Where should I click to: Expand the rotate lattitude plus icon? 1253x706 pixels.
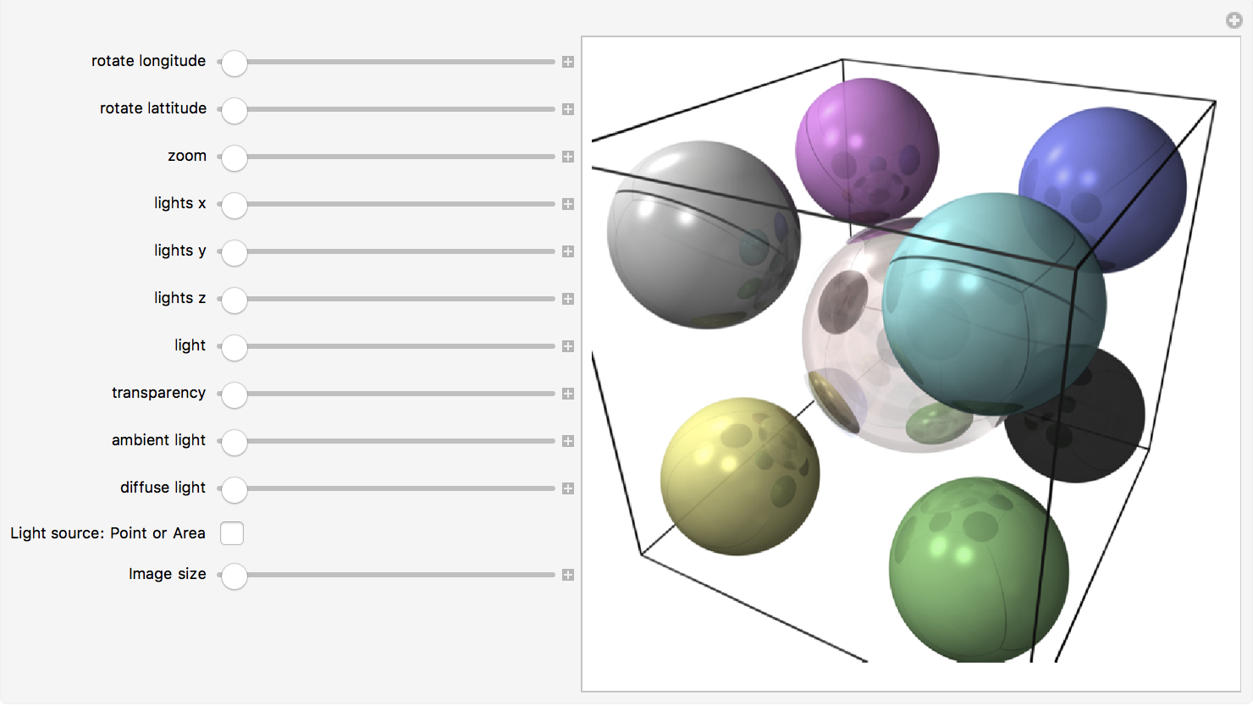point(568,109)
